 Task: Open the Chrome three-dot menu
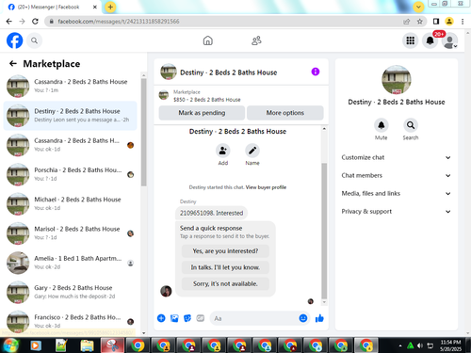click(x=463, y=22)
